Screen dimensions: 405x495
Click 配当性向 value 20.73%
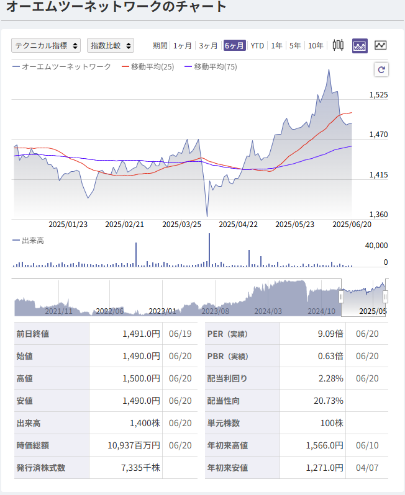click(x=329, y=401)
